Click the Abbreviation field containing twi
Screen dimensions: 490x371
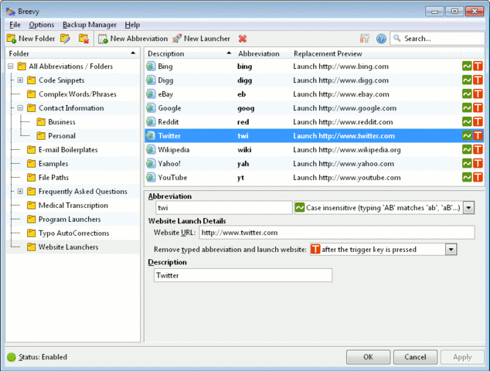tap(224, 208)
